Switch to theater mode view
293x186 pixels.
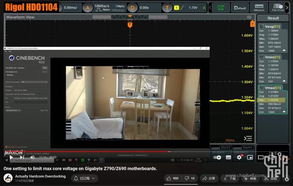point(261,157)
